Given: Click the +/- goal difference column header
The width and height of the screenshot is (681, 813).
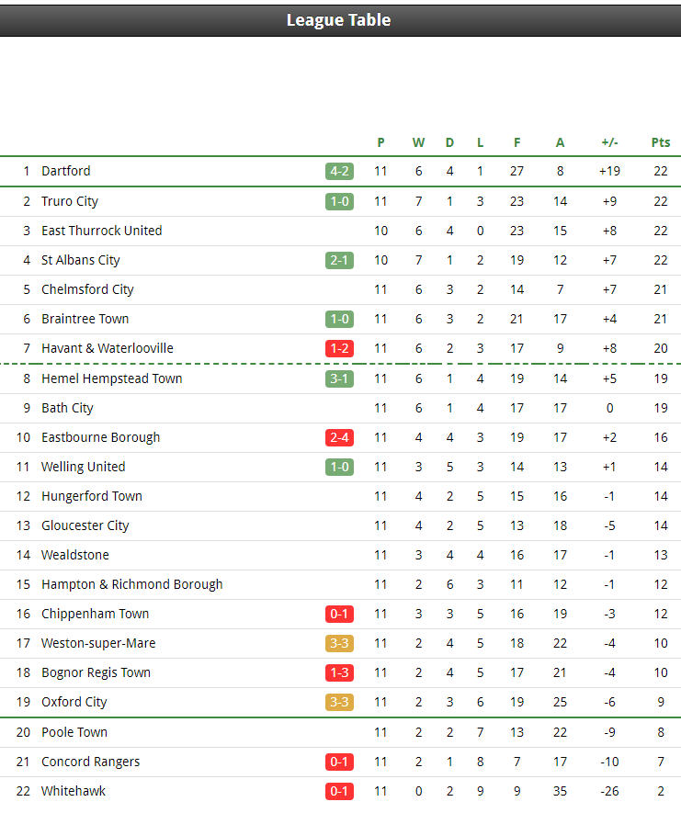Looking at the screenshot, I should coord(609,142).
